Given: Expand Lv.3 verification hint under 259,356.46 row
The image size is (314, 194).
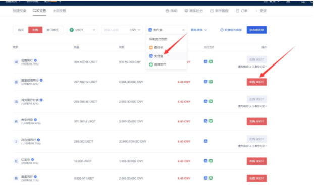Looking at the screenshot, I should coord(252,106).
